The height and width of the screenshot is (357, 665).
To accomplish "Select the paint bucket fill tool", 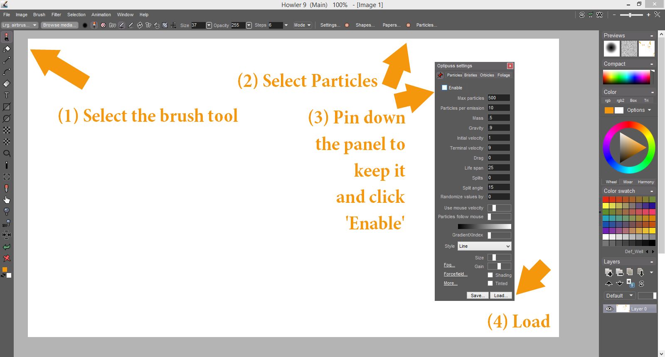I will tap(7, 49).
